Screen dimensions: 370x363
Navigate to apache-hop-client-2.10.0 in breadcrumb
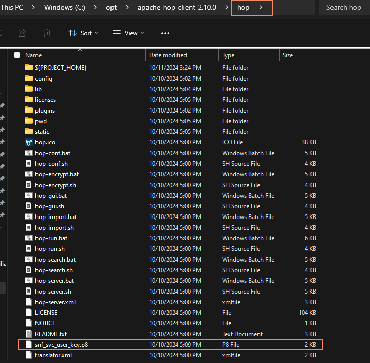(177, 7)
